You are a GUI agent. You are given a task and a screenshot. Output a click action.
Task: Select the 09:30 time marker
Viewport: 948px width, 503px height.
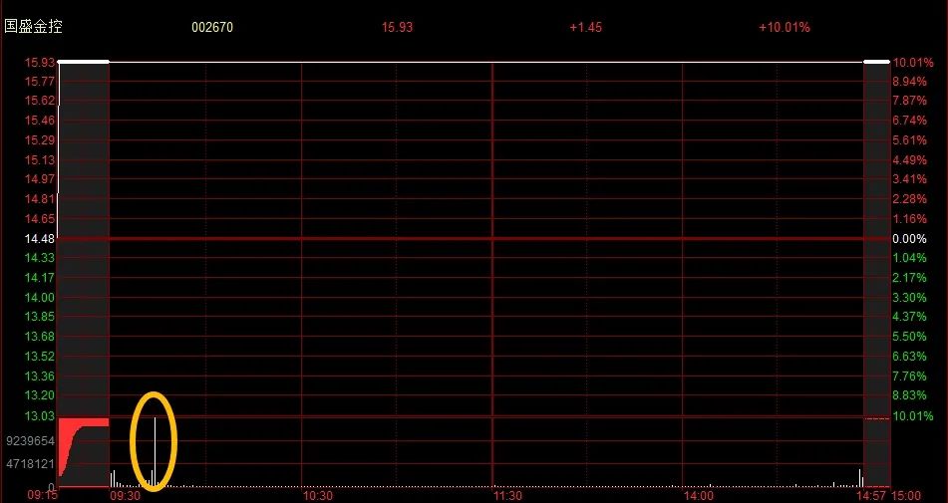click(125, 495)
